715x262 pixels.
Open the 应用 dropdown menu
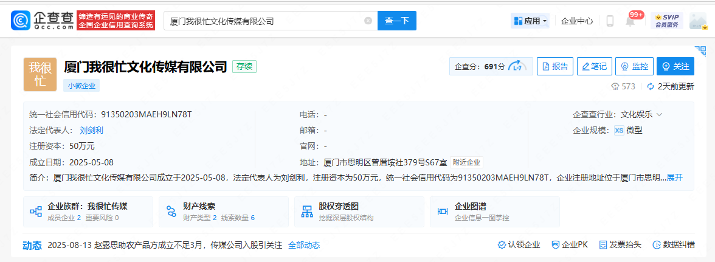pyautogui.click(x=530, y=21)
